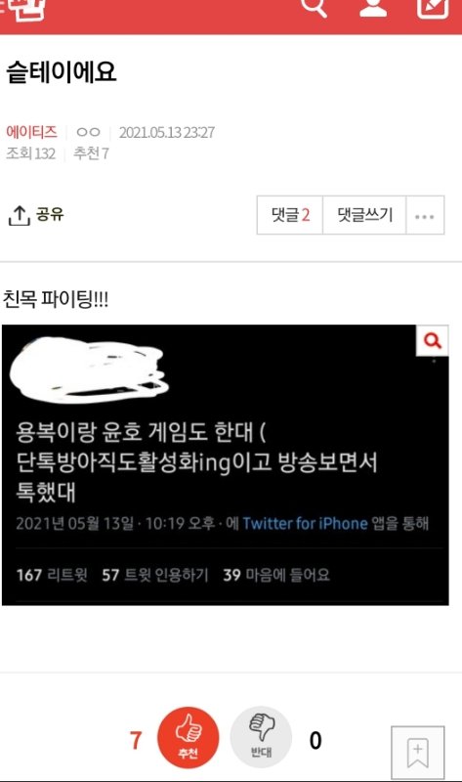Write a comment with 댓글쓰기
This screenshot has width=462, height=782.
[365, 215]
